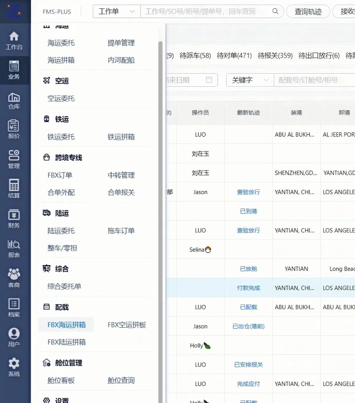Image resolution: width=355 pixels, height=403 pixels.
Task: Open the 结算 settlement module icon
Action: coord(14,189)
